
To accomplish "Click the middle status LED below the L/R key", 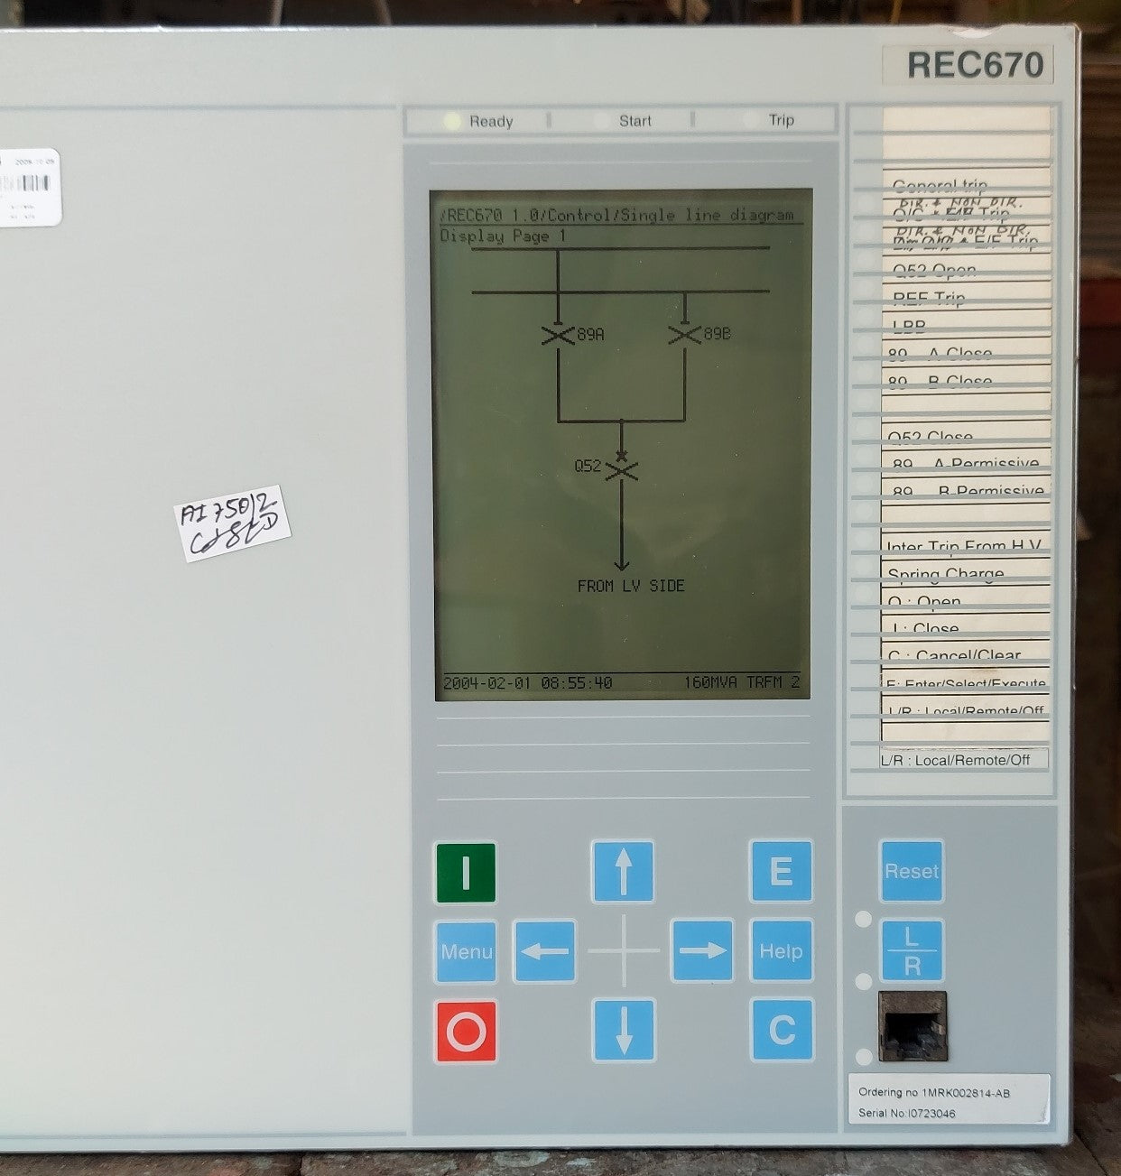I will [864, 980].
